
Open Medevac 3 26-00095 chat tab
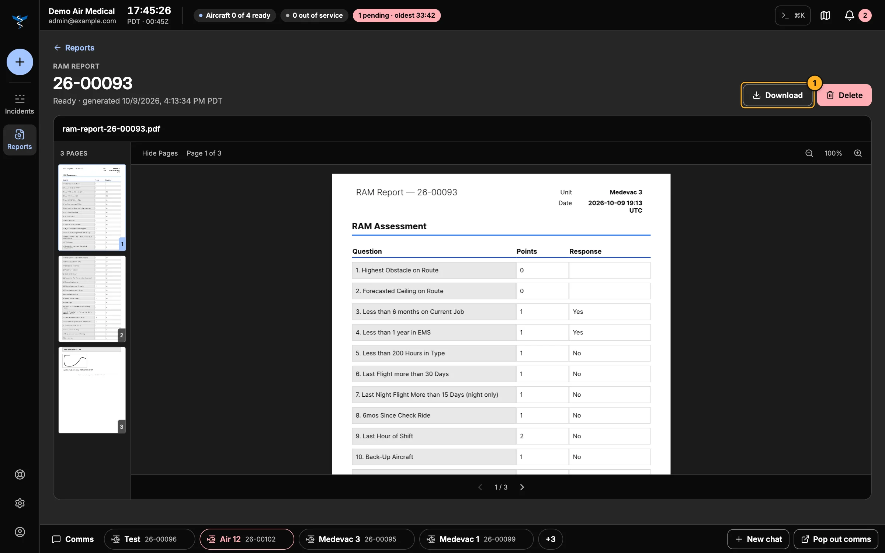point(356,539)
